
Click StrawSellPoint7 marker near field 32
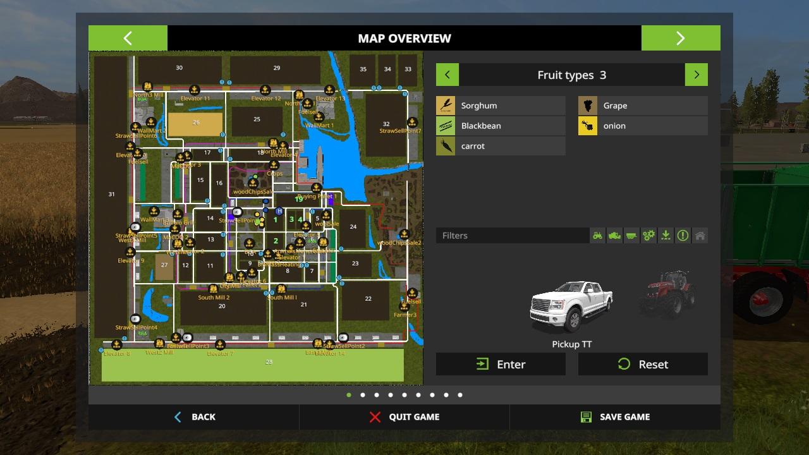pyautogui.click(x=412, y=123)
